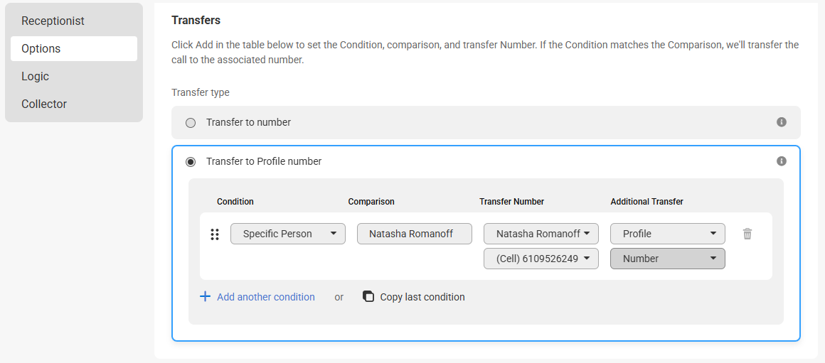The height and width of the screenshot is (363, 825).
Task: Open Natasha Romanoff transfer number dropdown
Action: click(x=541, y=234)
